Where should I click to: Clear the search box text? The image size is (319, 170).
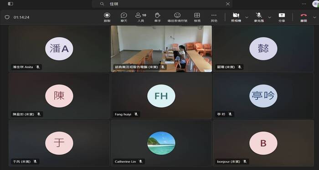click(228, 4)
